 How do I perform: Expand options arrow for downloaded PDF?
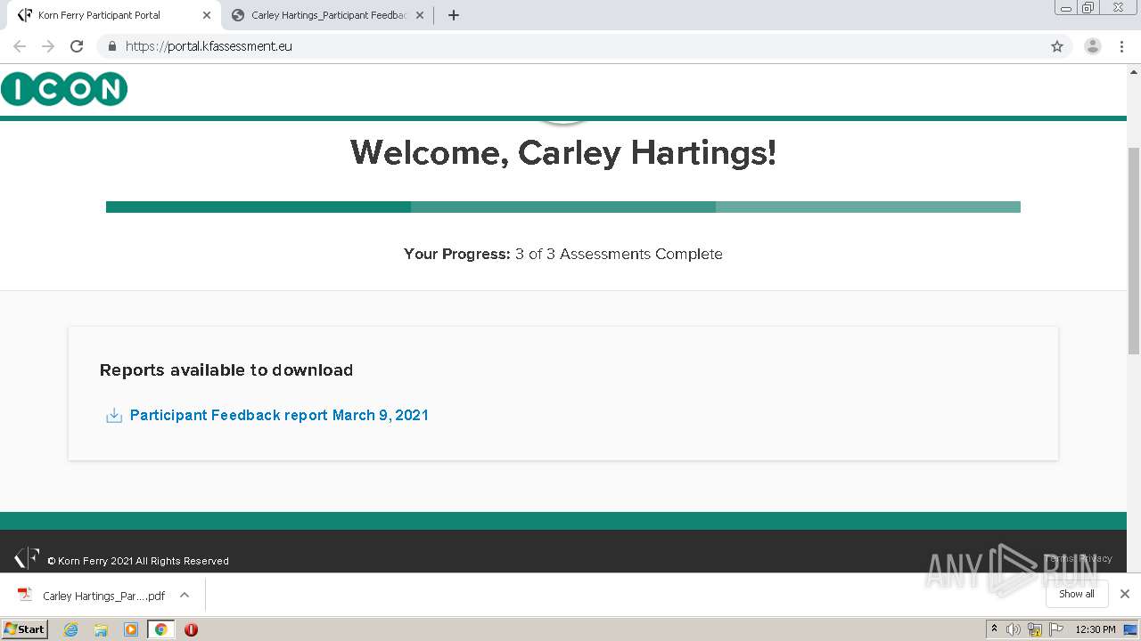pyautogui.click(x=185, y=595)
